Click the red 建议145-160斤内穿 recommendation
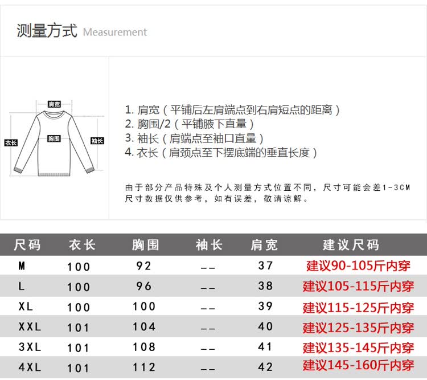The width and height of the screenshot is (427, 380). 358,365
